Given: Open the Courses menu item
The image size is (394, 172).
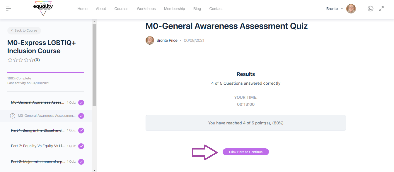Looking at the screenshot, I should click(121, 9).
